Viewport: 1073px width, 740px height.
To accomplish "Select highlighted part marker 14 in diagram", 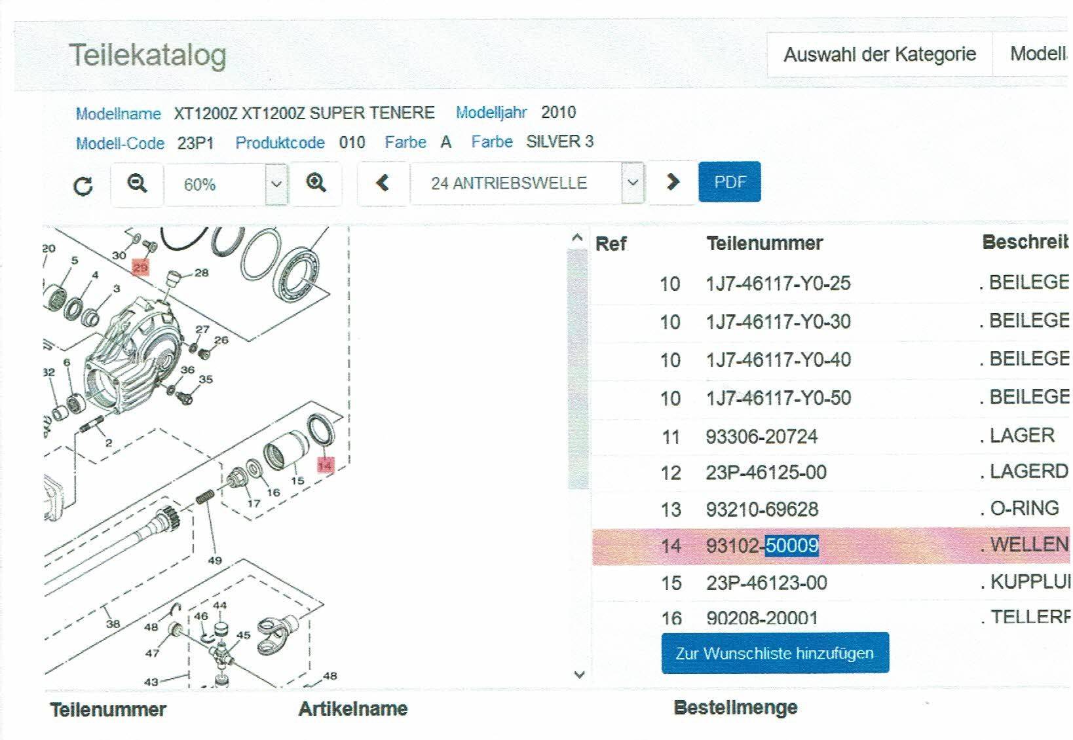I will click(x=325, y=465).
